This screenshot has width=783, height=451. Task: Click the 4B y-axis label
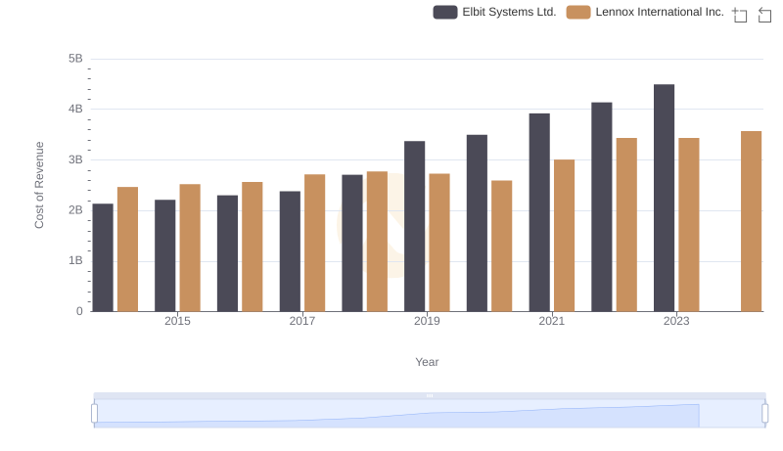click(x=75, y=110)
